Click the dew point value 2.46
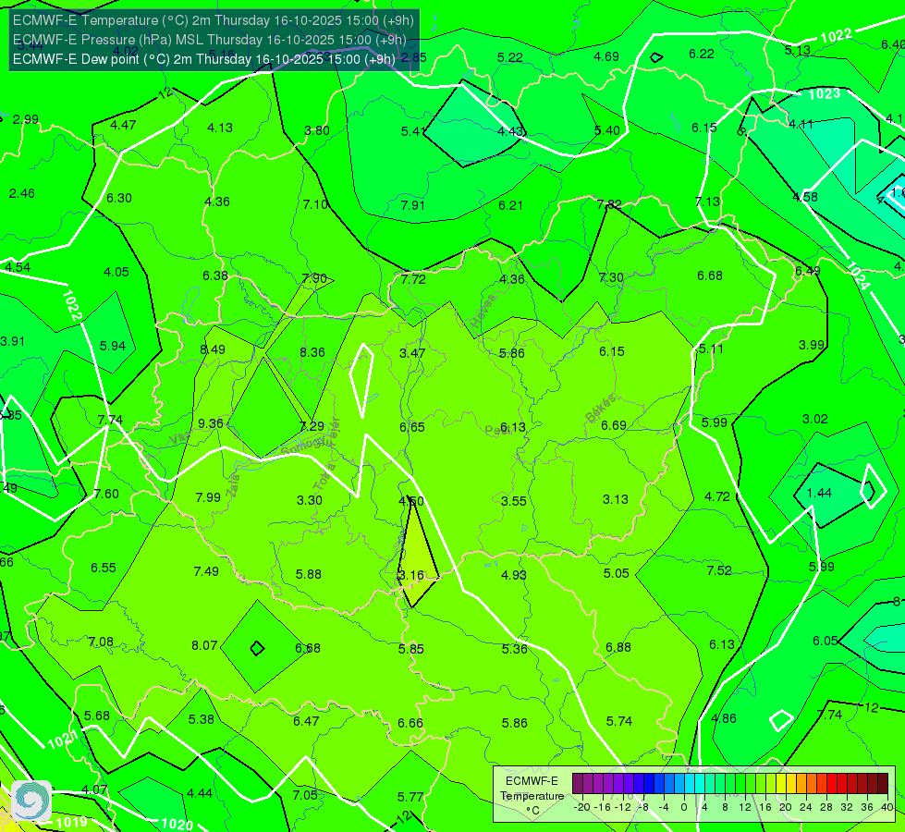 point(22,193)
